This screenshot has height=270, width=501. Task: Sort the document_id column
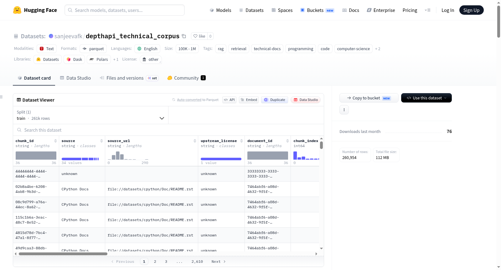[x=287, y=141]
